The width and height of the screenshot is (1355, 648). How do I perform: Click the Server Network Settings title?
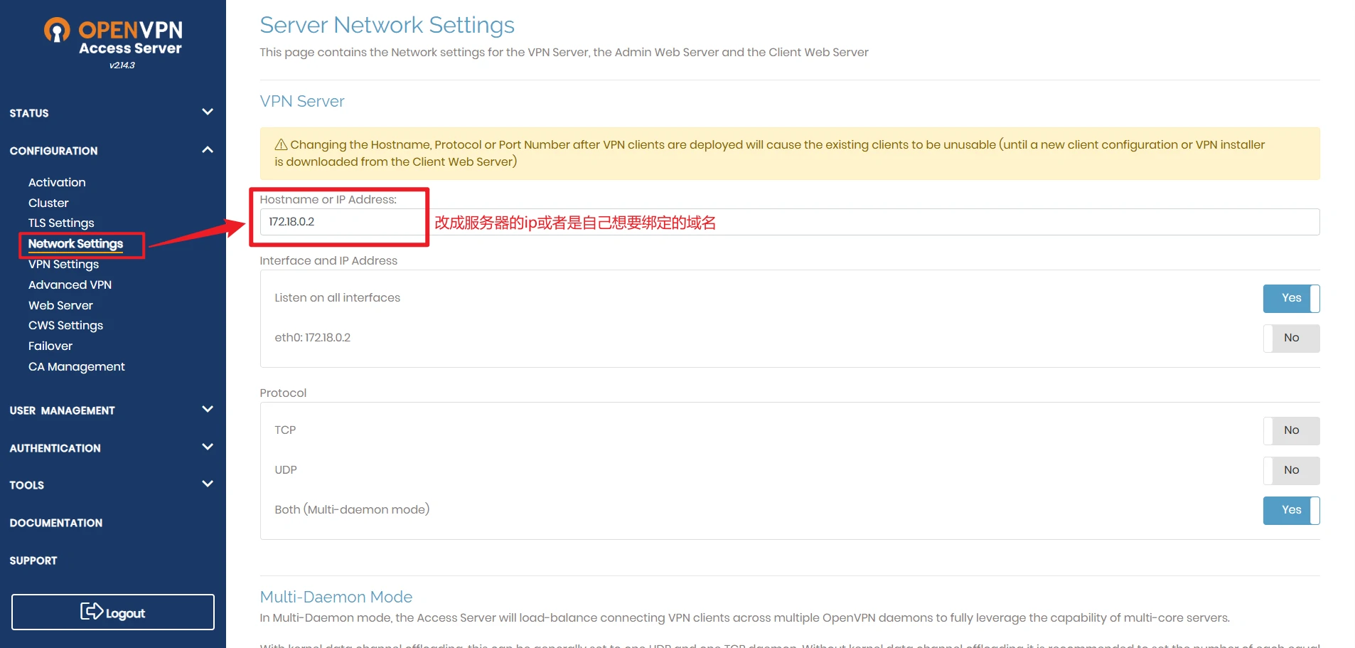click(x=387, y=26)
